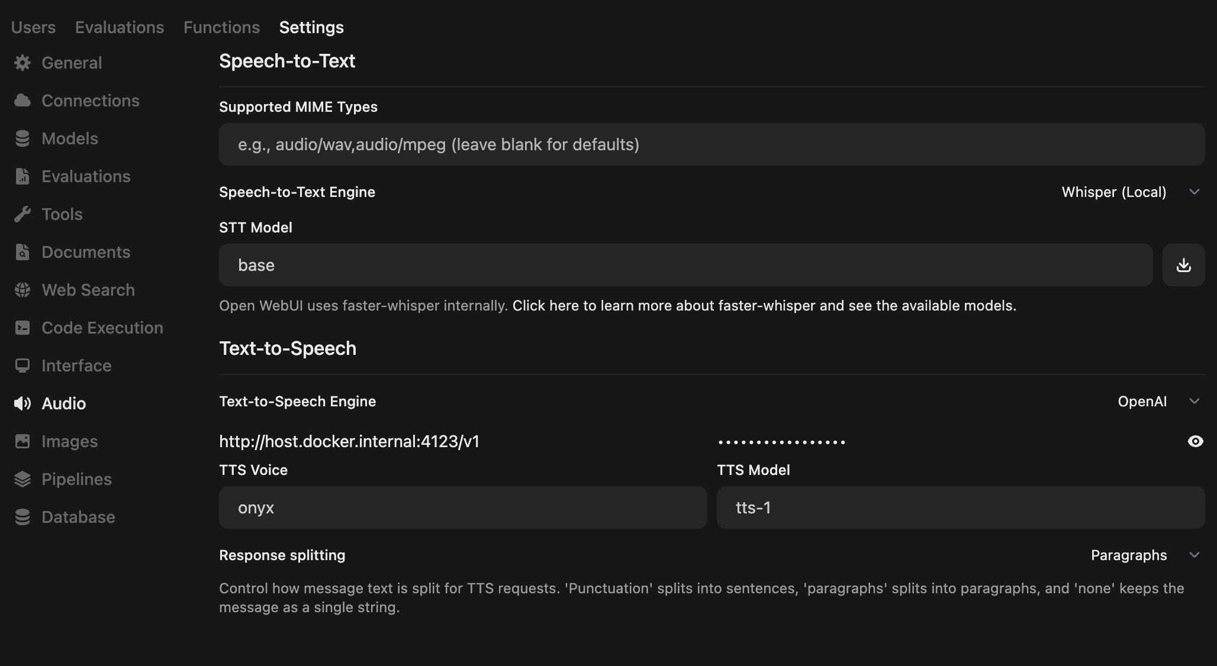1217x666 pixels.
Task: Click the Pipelines layers icon
Action: pos(22,479)
